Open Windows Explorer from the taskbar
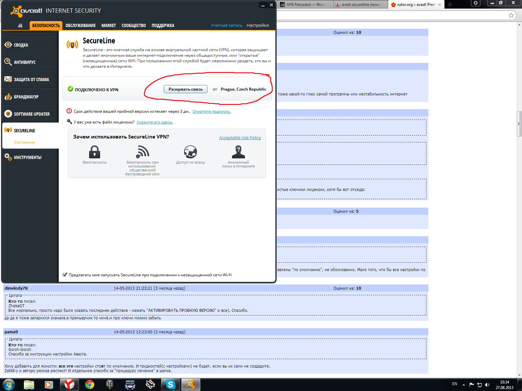522x391 pixels. tap(29, 385)
